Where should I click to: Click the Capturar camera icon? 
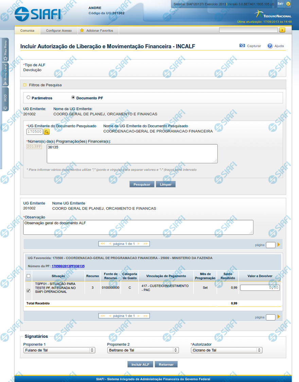[x=242, y=46]
